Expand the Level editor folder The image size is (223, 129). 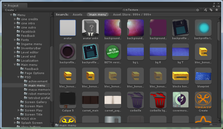pyautogui.click(x=15, y=52)
